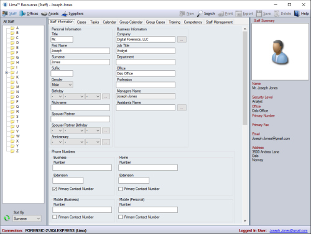Switch to the Cases tab

pyautogui.click(x=81, y=22)
